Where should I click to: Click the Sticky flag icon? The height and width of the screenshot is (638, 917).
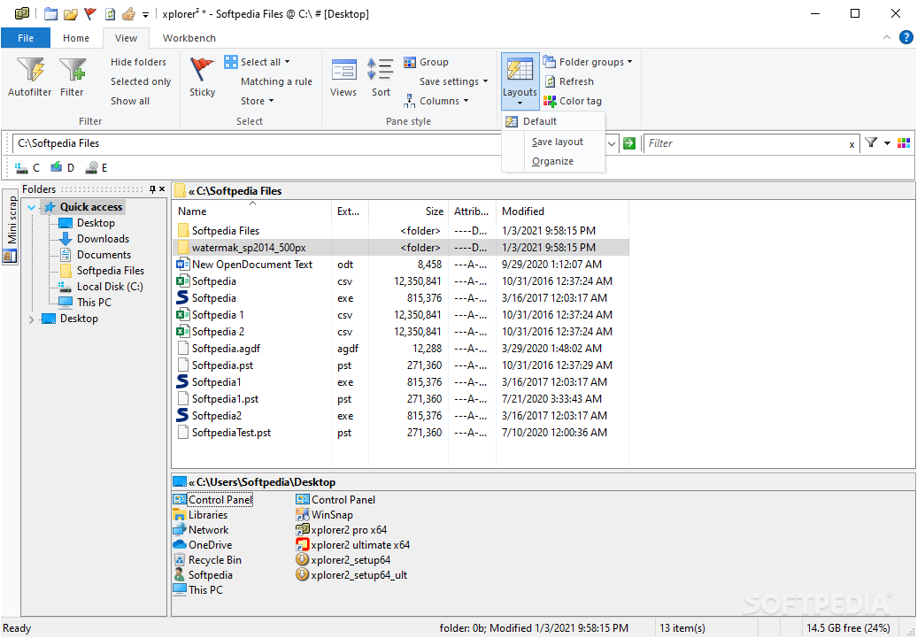202,70
